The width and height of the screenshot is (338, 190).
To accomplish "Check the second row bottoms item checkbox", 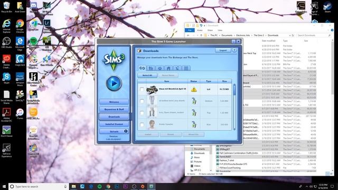I will click(x=142, y=101).
